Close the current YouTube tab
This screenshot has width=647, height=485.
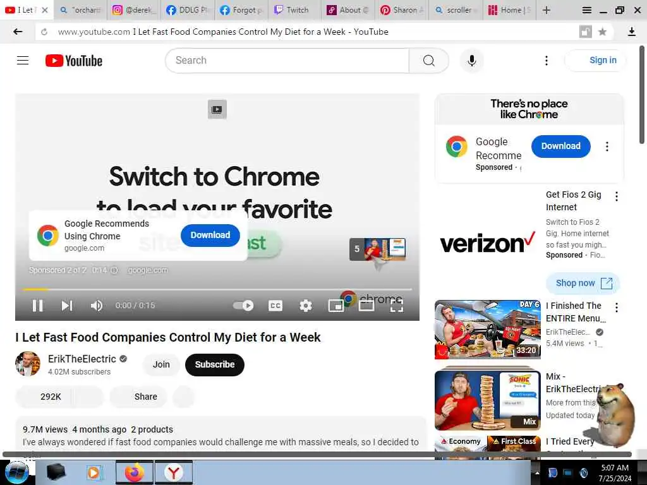pos(45,10)
